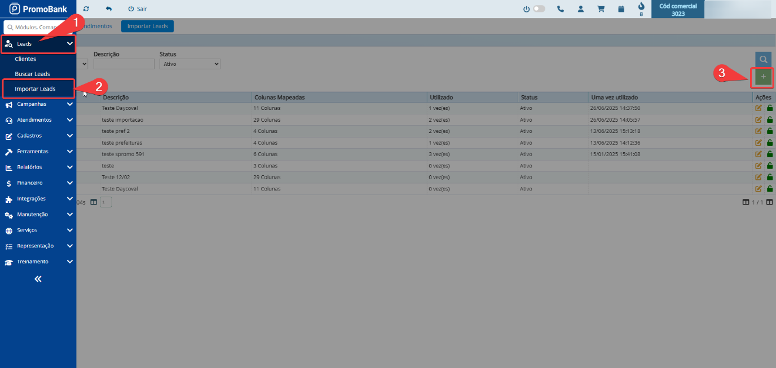Viewport: 776px width, 368px height.
Task: Switch to the Importar Leads tab
Action: [147, 26]
